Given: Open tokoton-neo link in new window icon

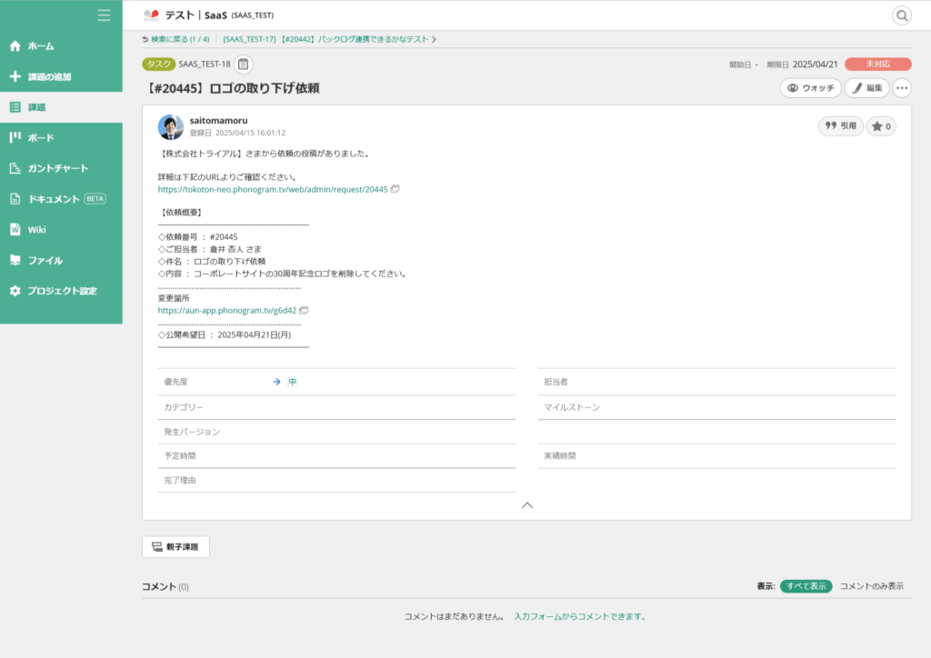Looking at the screenshot, I should pos(395,189).
